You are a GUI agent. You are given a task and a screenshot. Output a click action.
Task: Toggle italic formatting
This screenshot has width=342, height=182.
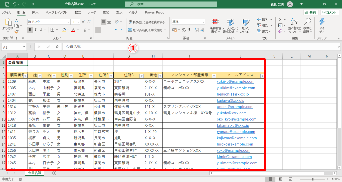(35, 30)
